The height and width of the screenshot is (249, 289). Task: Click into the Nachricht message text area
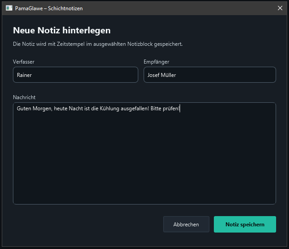click(x=144, y=153)
